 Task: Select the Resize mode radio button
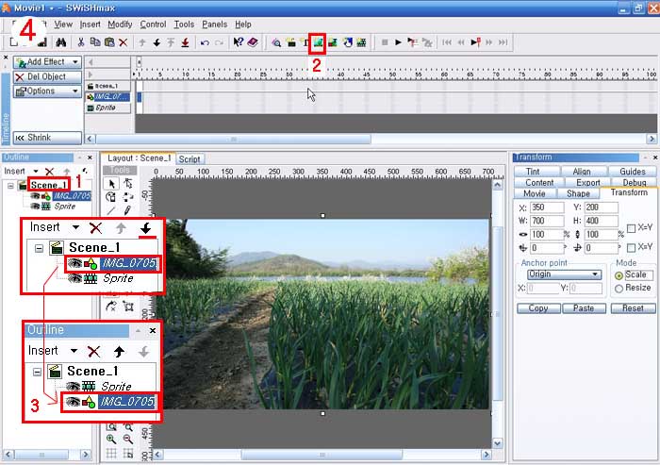tap(619, 289)
